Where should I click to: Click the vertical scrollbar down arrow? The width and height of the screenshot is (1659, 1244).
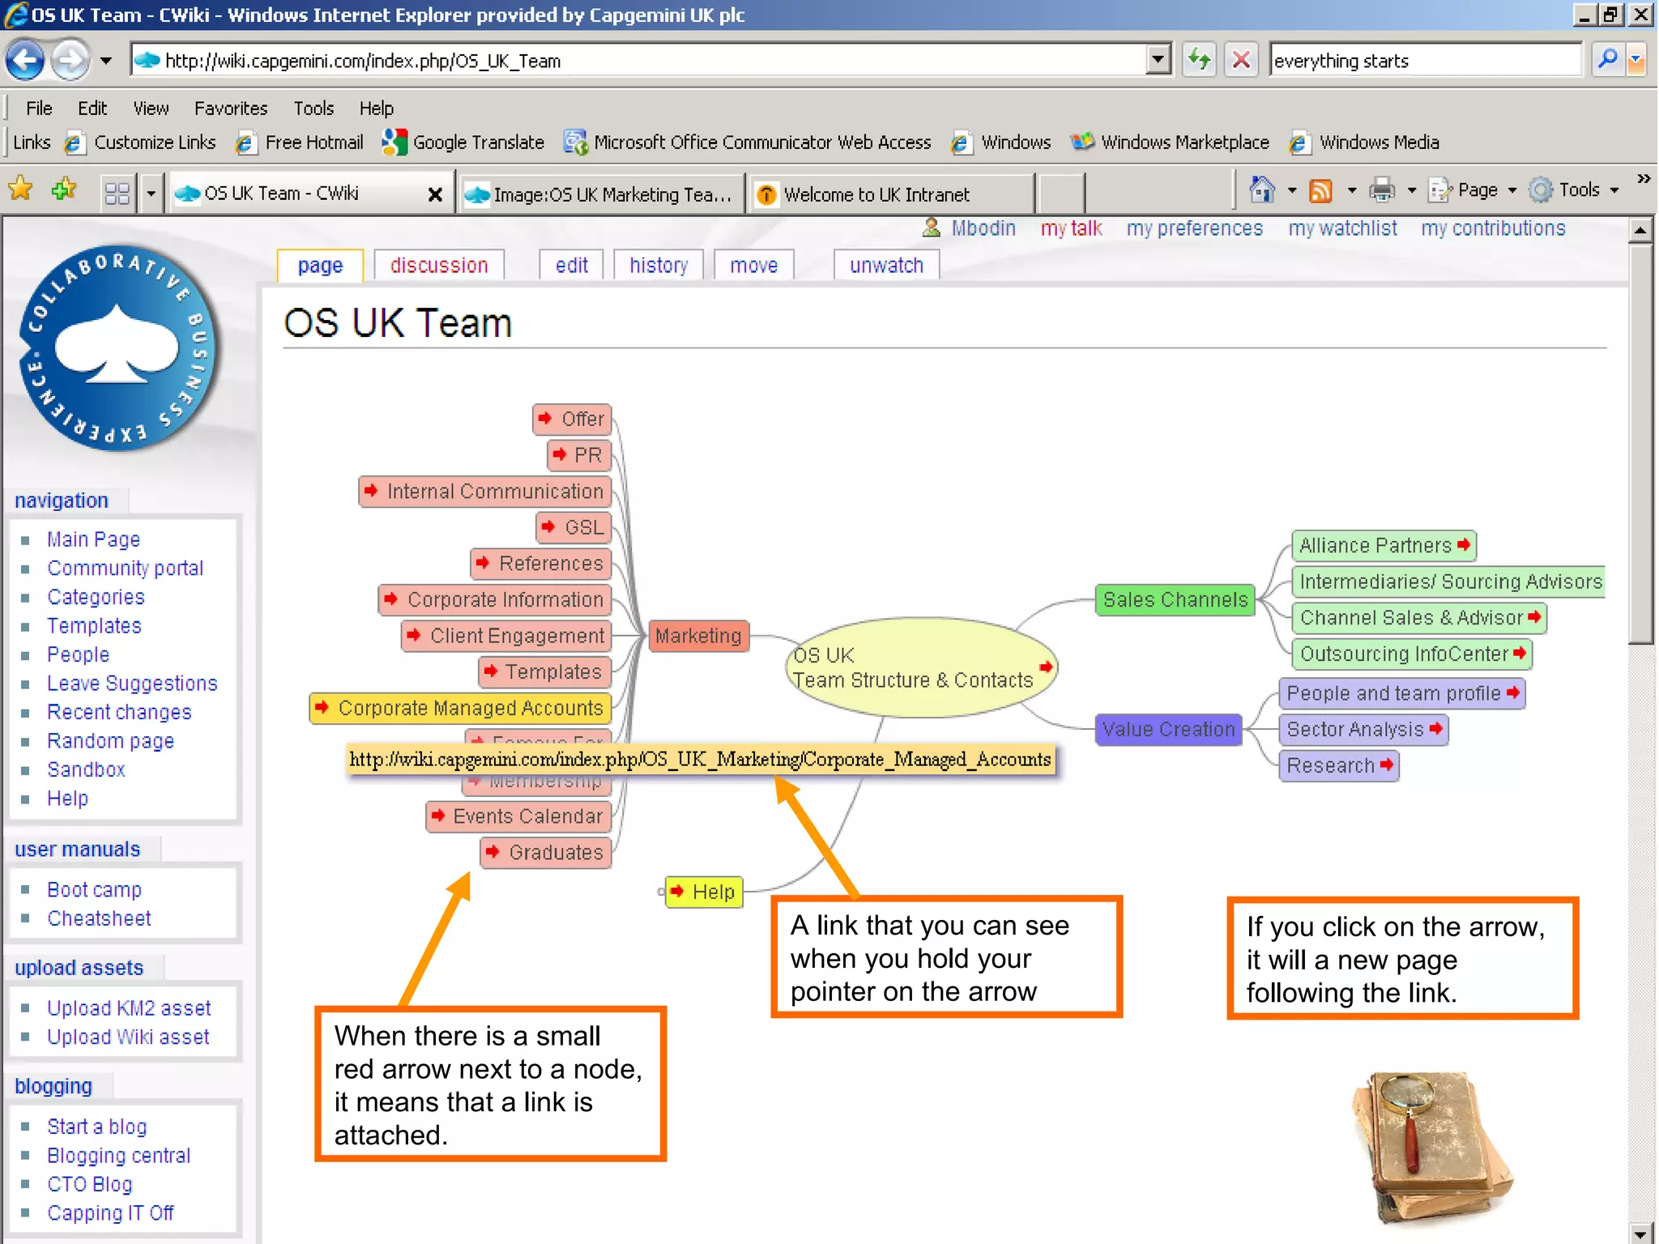coord(1640,1234)
